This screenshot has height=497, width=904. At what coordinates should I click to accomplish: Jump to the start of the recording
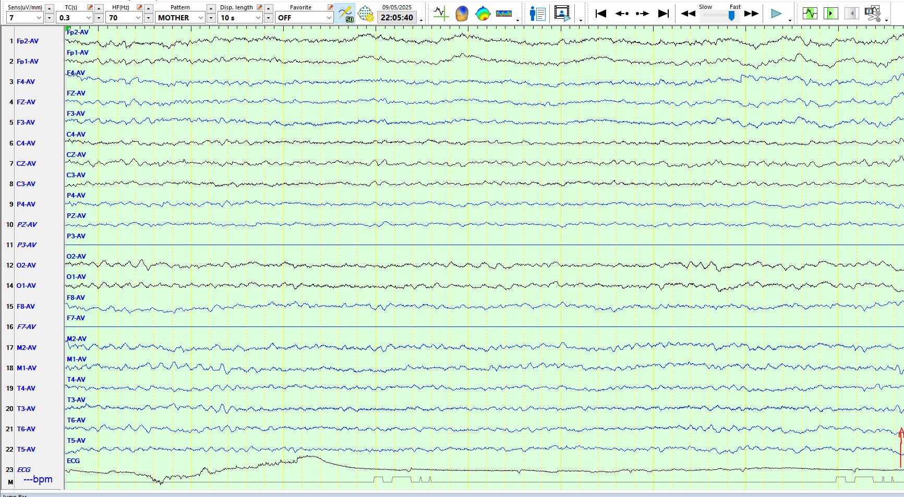tap(601, 14)
